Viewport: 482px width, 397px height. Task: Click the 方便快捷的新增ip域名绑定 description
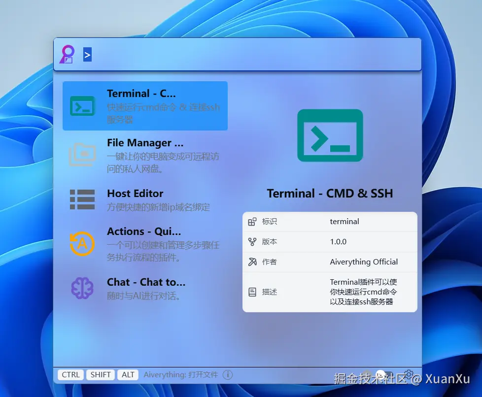pyautogui.click(x=158, y=207)
